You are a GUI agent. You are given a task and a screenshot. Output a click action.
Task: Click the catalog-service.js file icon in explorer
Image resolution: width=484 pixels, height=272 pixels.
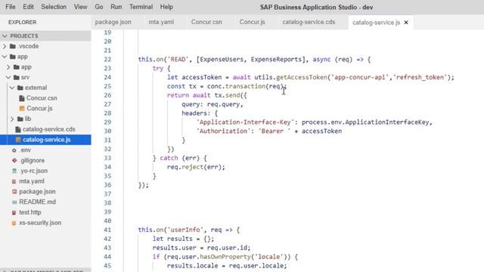tap(18, 140)
